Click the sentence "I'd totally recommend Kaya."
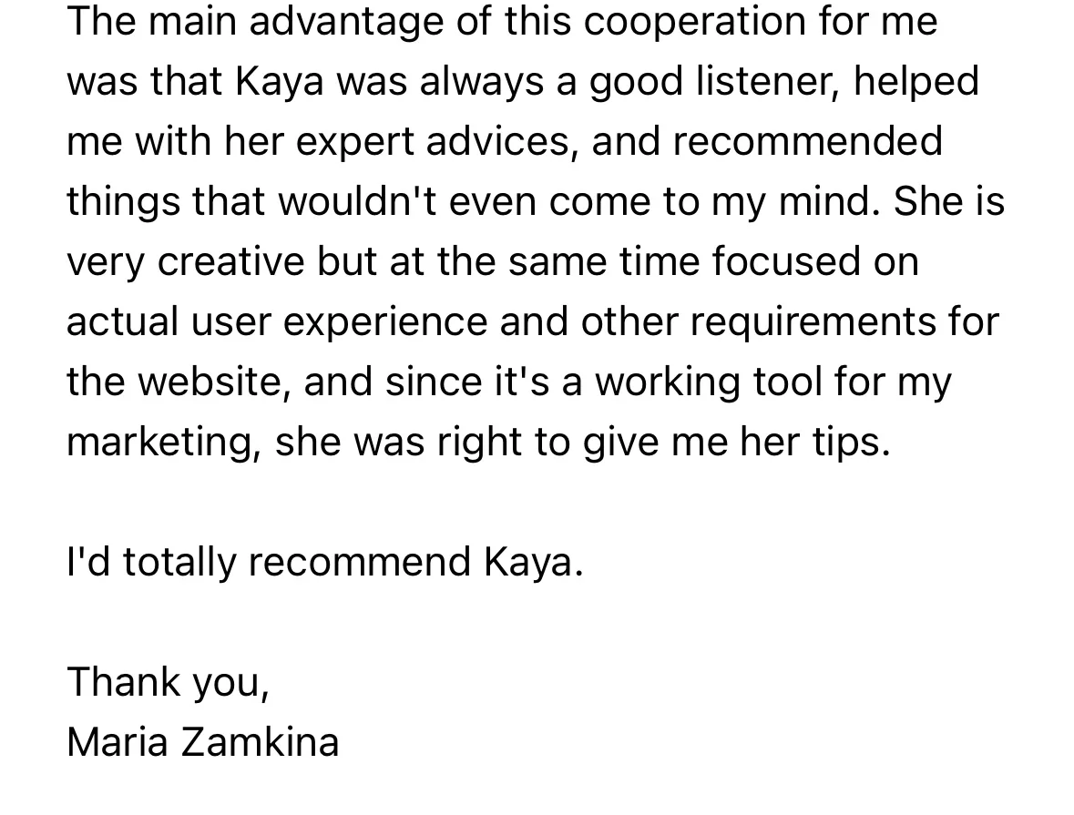 tap(324, 562)
